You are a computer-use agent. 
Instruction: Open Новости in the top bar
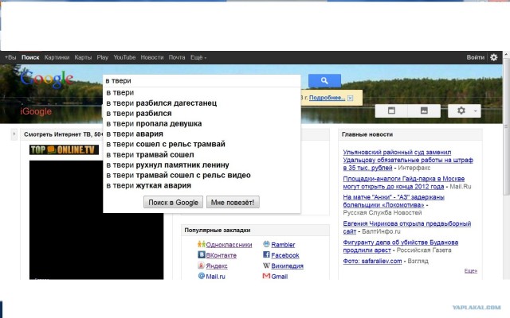[x=152, y=57]
